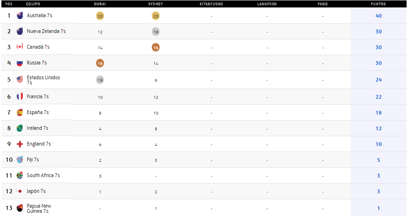407x216 pixels.
Task: Open the Papua New Guinea 7s team link
Action: [39, 209]
